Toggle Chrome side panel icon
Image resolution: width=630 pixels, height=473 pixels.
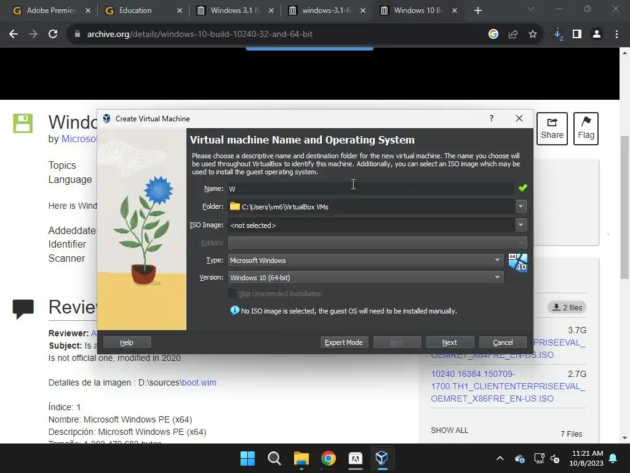pyautogui.click(x=577, y=34)
